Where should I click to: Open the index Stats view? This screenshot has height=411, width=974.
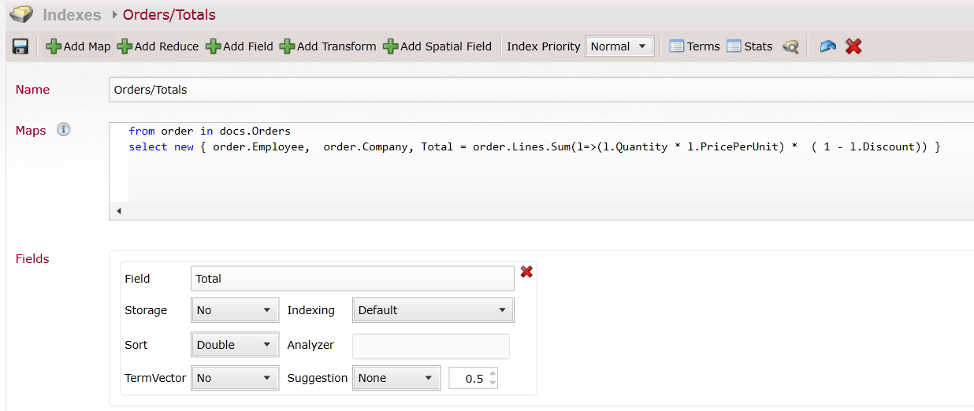(x=749, y=46)
